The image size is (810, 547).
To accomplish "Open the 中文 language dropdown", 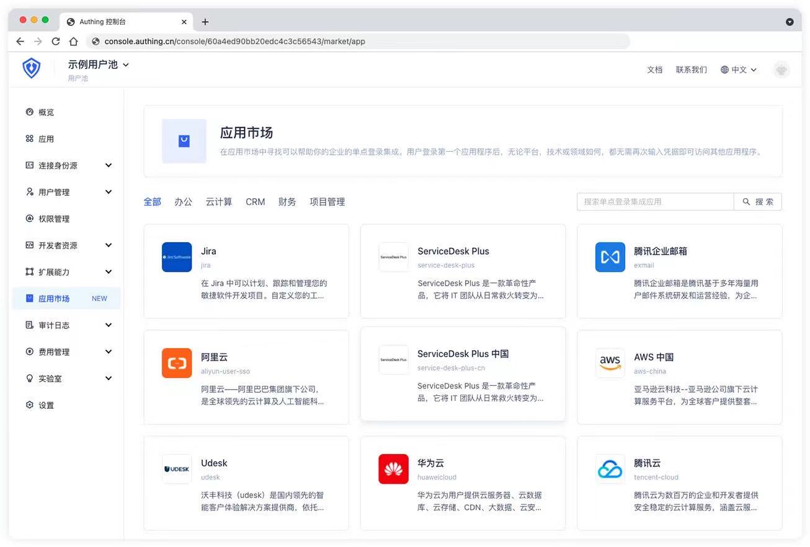I will (x=739, y=70).
